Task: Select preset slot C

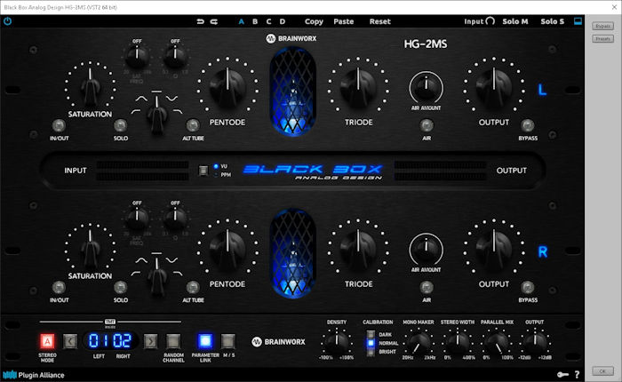Action: tap(268, 21)
